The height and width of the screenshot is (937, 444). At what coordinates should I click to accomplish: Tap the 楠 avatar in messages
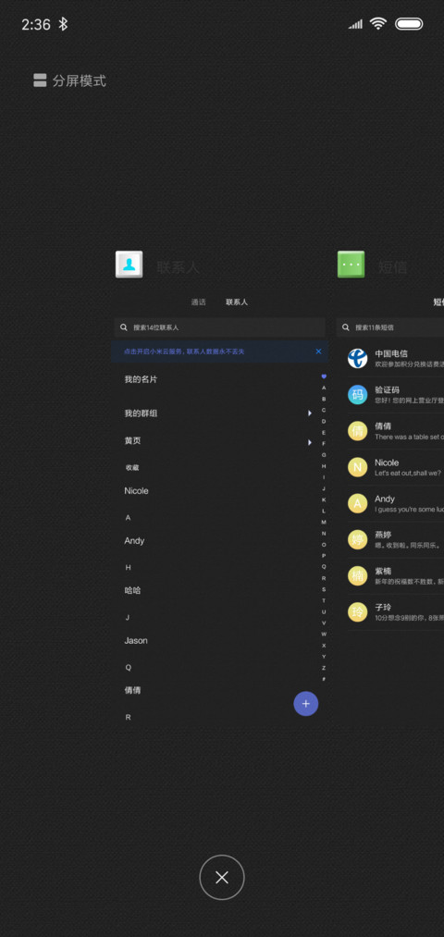[357, 576]
